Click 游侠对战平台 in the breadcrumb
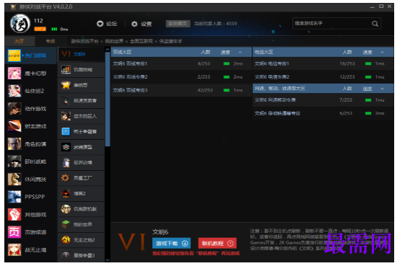The height and width of the screenshot is (266, 405). tap(84, 41)
